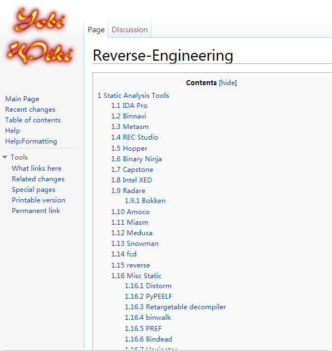Switch to the Discussion tab
332x351 pixels.
(x=130, y=29)
